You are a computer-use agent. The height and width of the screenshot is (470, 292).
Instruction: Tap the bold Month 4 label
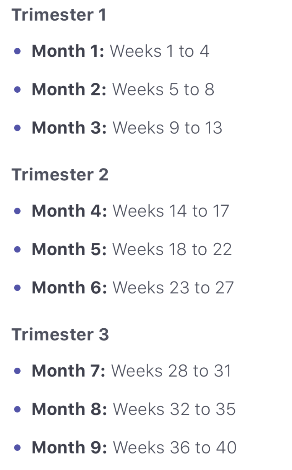[69, 211]
